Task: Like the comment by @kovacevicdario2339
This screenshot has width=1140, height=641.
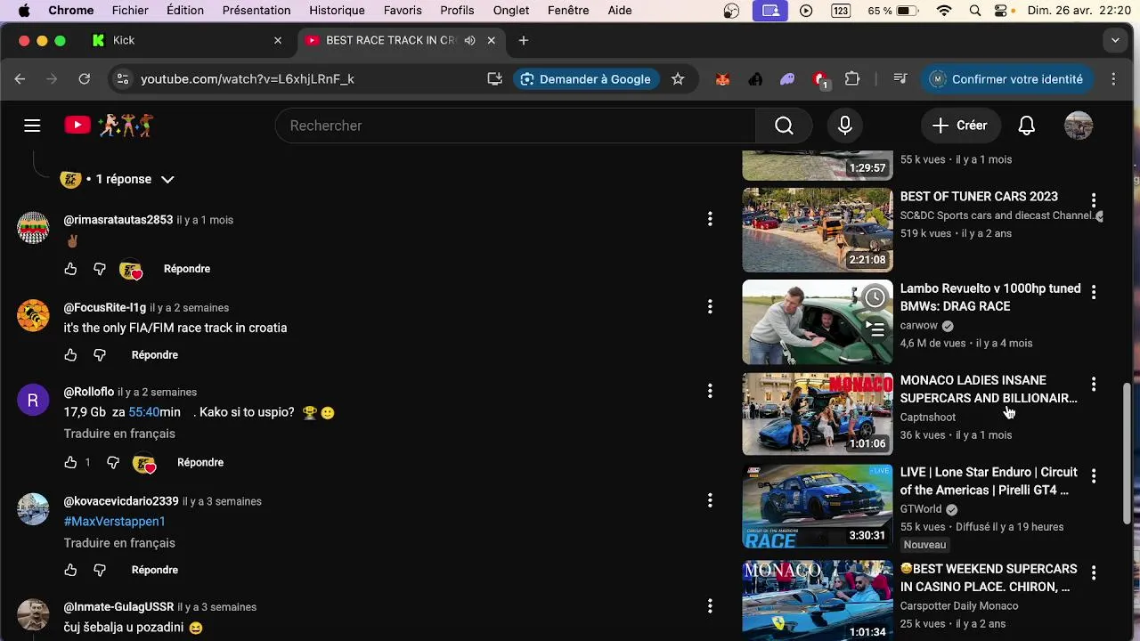Action: point(70,570)
